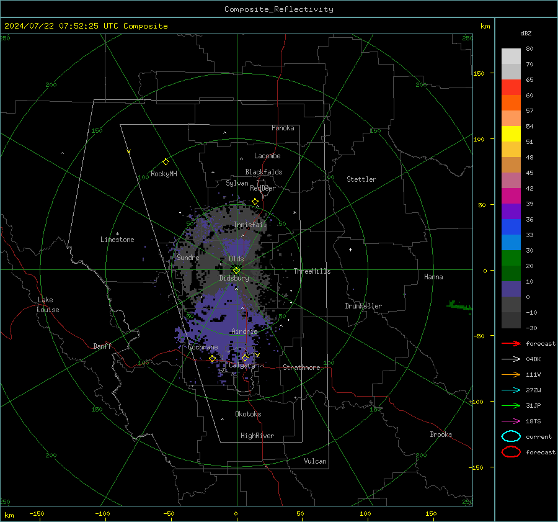Click the dBZ legend heading

pyautogui.click(x=526, y=33)
